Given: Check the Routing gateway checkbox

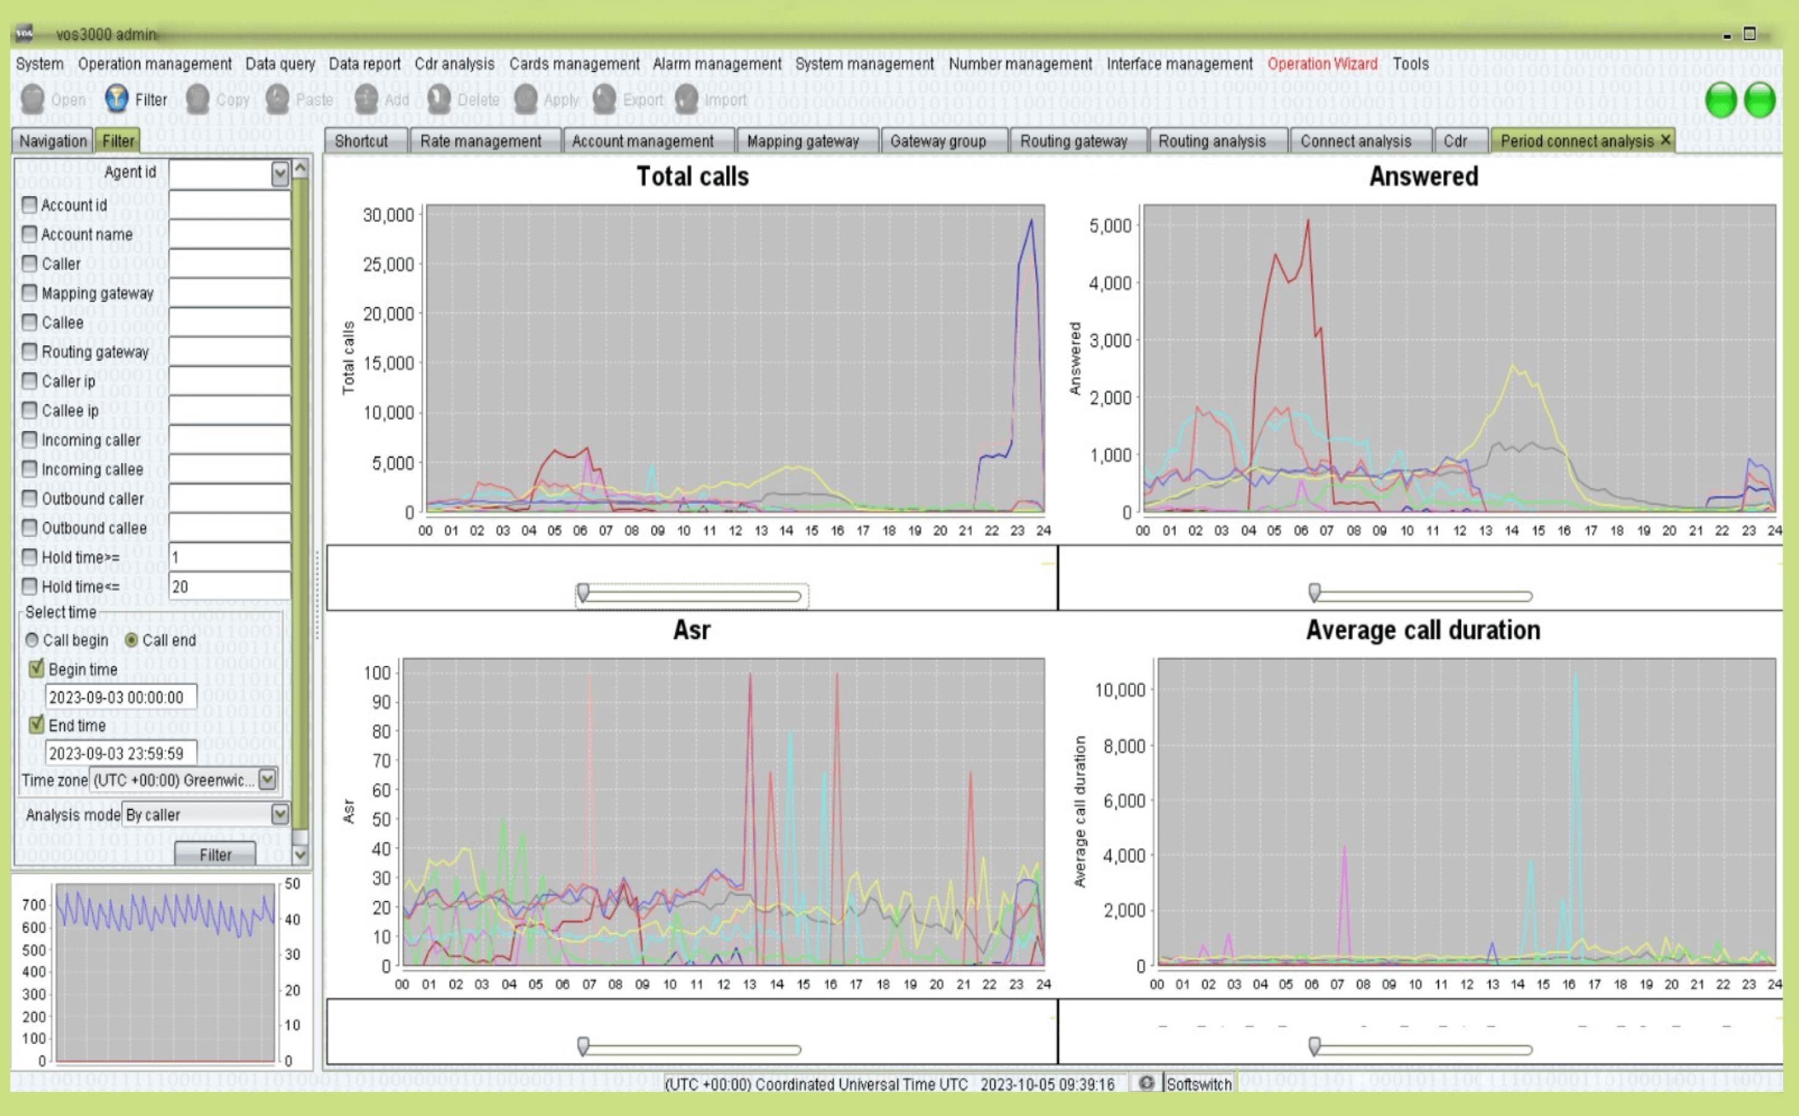Looking at the screenshot, I should [x=30, y=351].
